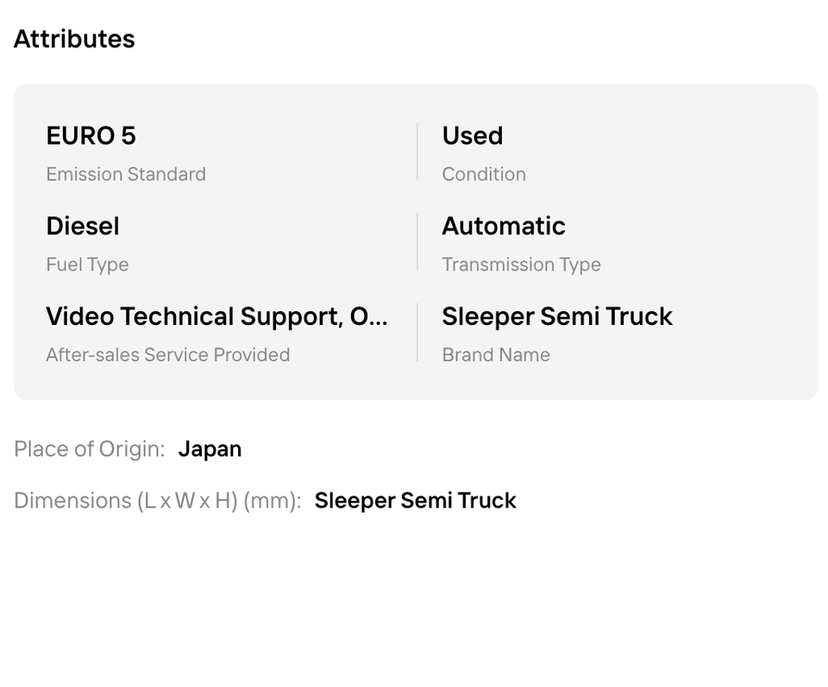This screenshot has width=828, height=687.
Task: Click the Attributes section heading
Action: [x=74, y=39]
